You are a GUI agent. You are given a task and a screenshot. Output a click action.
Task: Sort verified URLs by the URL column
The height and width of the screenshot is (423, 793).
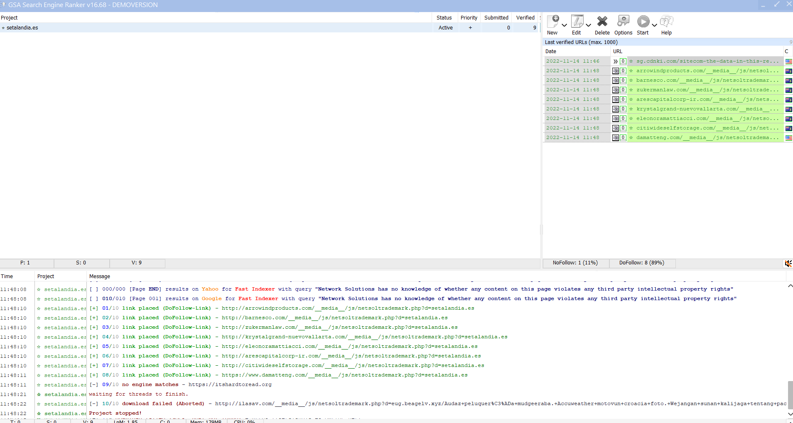click(x=697, y=51)
